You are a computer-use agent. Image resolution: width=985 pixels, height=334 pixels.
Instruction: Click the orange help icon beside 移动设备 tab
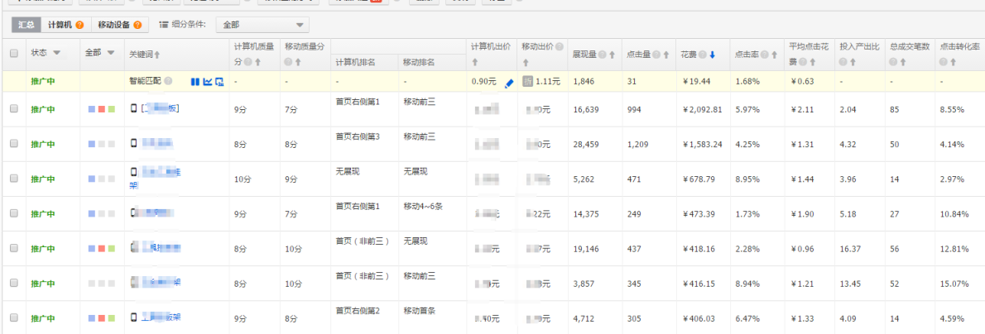(137, 26)
